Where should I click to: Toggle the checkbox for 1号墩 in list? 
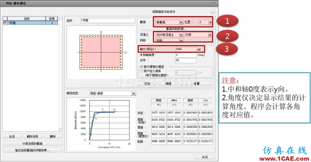click(5, 23)
